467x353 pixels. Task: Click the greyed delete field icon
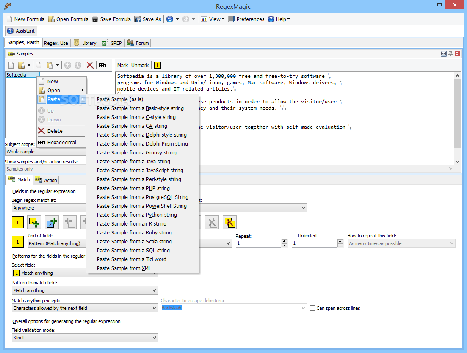tap(212, 222)
